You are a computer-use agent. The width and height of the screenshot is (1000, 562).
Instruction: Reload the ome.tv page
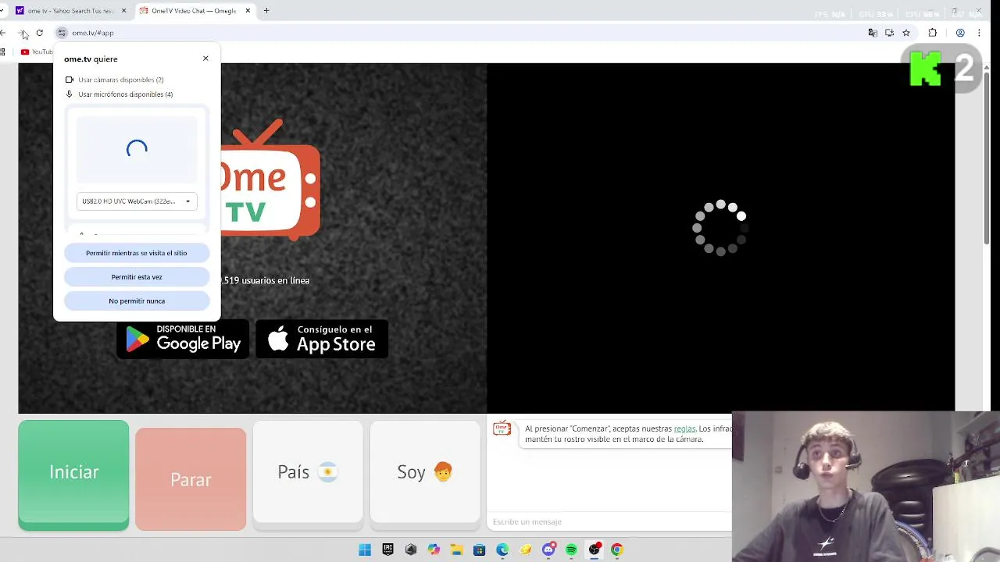pyautogui.click(x=39, y=33)
